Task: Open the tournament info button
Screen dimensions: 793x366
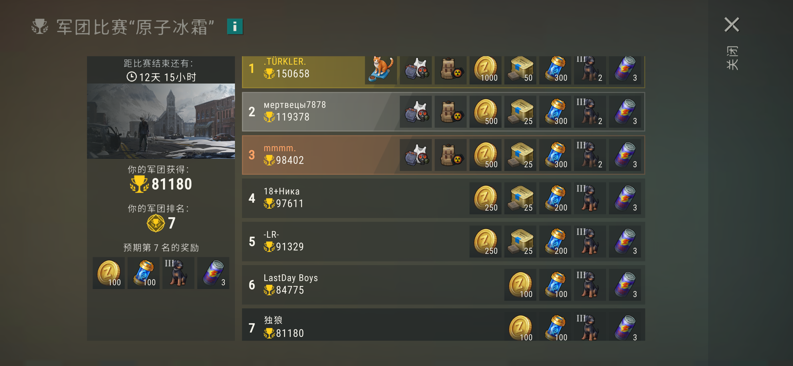Action: [x=235, y=27]
